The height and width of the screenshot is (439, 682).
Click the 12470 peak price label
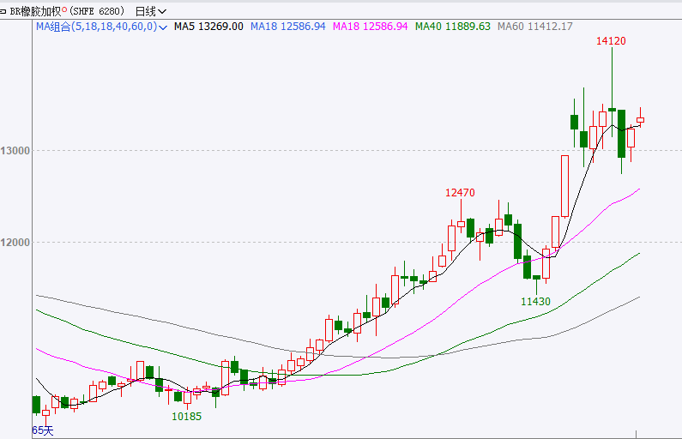(x=460, y=193)
